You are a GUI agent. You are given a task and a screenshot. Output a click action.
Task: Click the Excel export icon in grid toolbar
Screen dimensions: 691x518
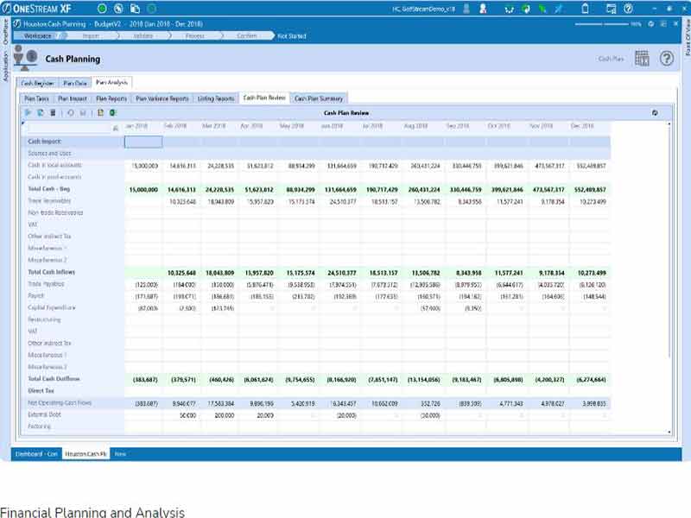pos(111,112)
